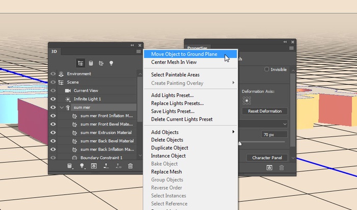Toggle visibility of sum mer Extrusion Material
This screenshot has width=357, height=210.
tap(53, 133)
